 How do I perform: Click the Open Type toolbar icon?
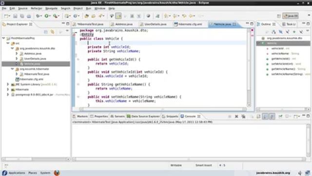click(x=86, y=16)
